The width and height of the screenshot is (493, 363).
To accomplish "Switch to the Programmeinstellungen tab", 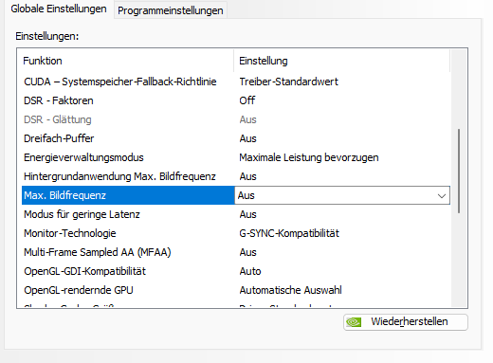I will (171, 10).
